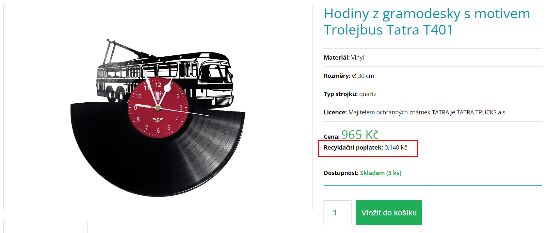Click the number 12 on the clock
This screenshot has width=547, height=233.
pos(158,85)
